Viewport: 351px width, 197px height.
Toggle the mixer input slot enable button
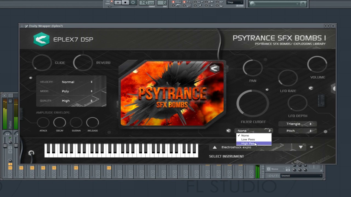269,169
